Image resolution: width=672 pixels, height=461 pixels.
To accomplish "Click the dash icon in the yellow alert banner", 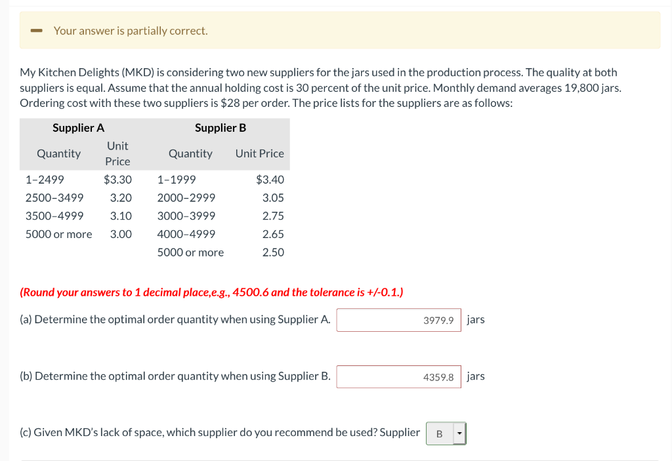I will 35,30.
